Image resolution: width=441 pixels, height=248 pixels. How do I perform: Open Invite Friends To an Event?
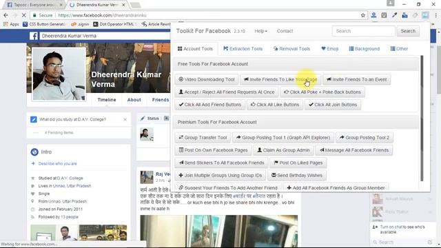[x=357, y=80]
